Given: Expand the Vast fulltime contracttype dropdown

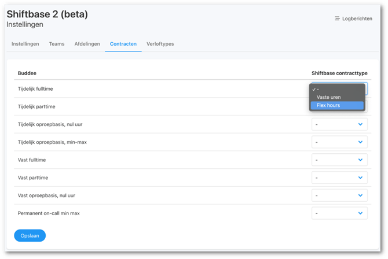Looking at the screenshot, I should [339, 160].
